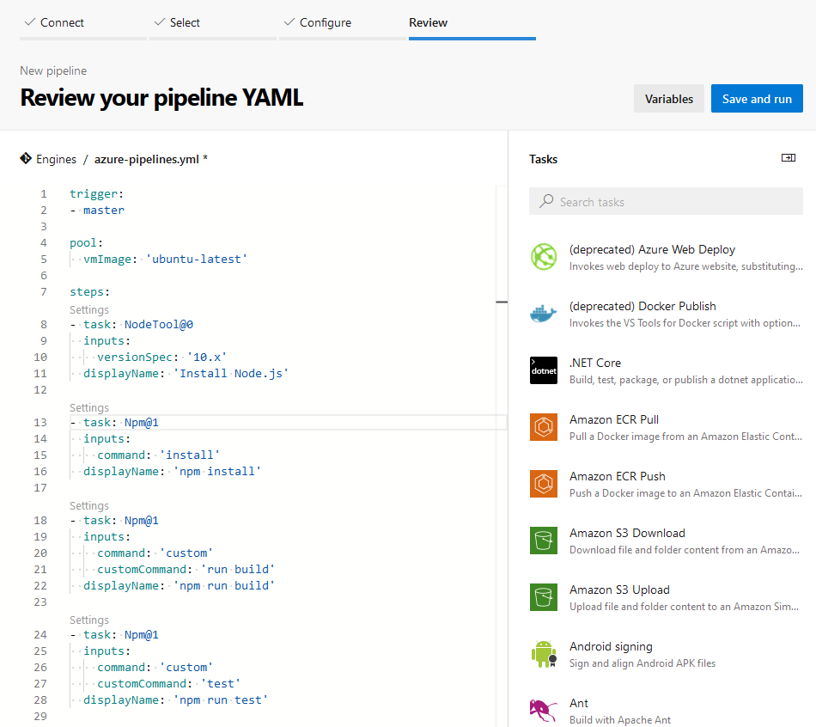Switch to the Connect step

pyautogui.click(x=60, y=22)
